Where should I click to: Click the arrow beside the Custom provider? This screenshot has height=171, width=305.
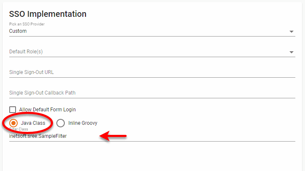[x=292, y=32]
